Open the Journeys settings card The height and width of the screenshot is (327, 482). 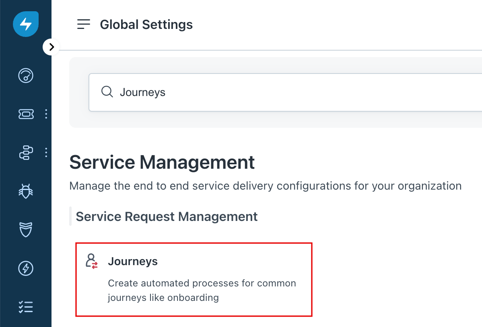[194, 280]
